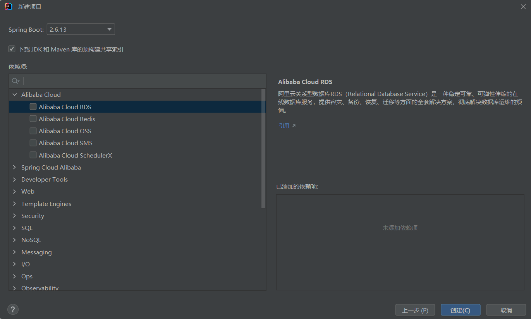Expand the SQL group

coord(15,228)
